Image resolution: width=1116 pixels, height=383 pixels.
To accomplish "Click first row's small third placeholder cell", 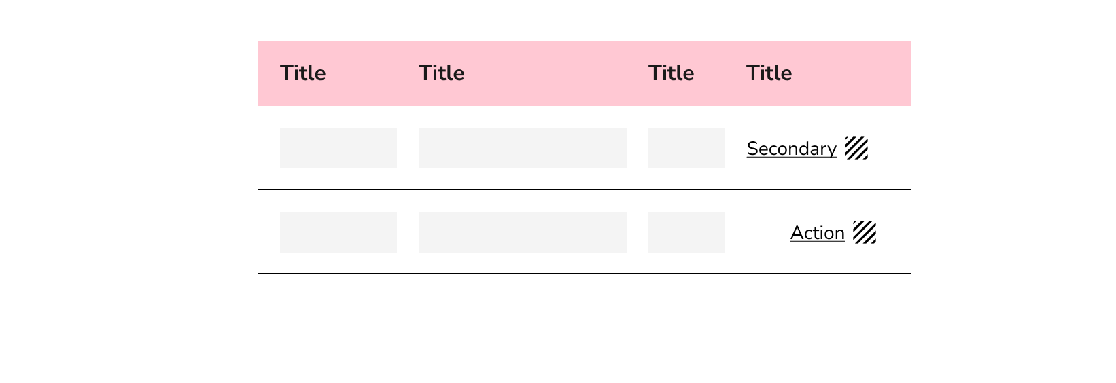I will pyautogui.click(x=686, y=148).
